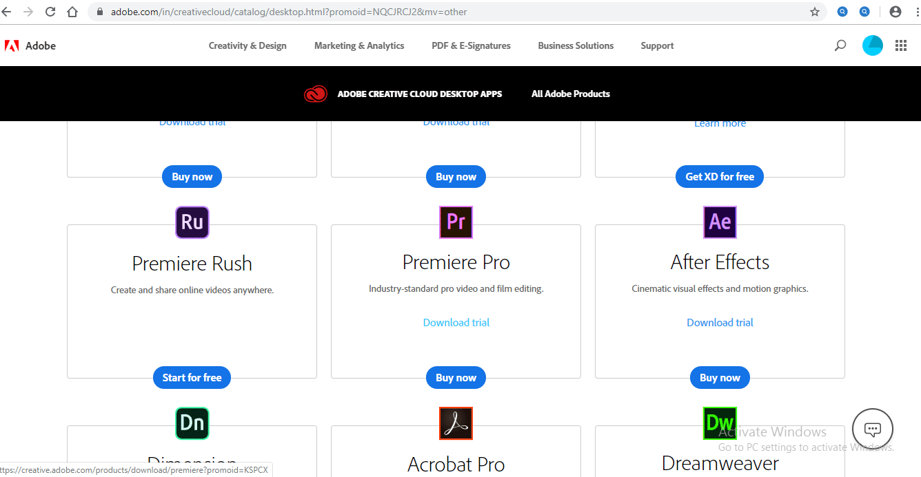Screen dimensions: 921x477
Task: Open Business Solutions menu
Action: pos(576,46)
